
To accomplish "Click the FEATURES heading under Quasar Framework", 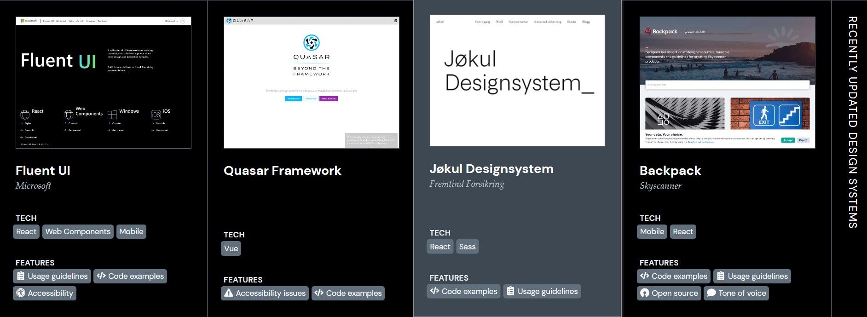I will coord(243,280).
